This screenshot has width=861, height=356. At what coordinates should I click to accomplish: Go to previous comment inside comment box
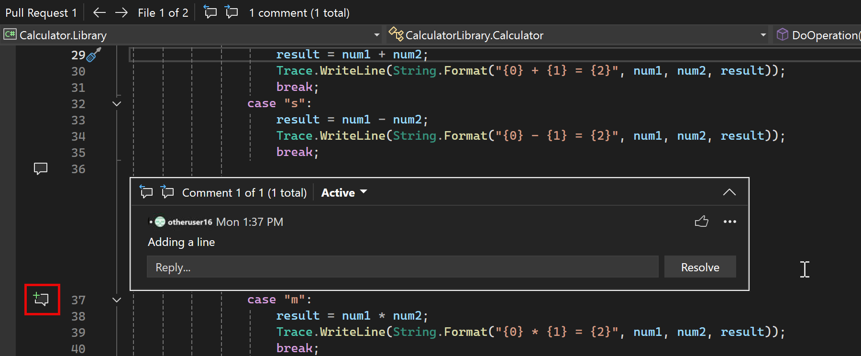(146, 192)
